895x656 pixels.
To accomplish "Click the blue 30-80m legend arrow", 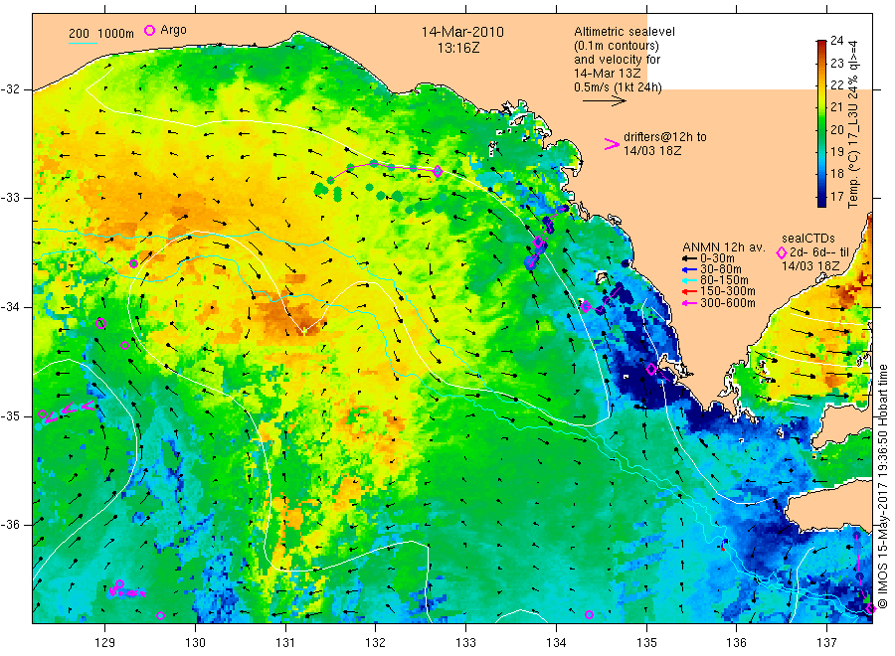I will (x=689, y=269).
